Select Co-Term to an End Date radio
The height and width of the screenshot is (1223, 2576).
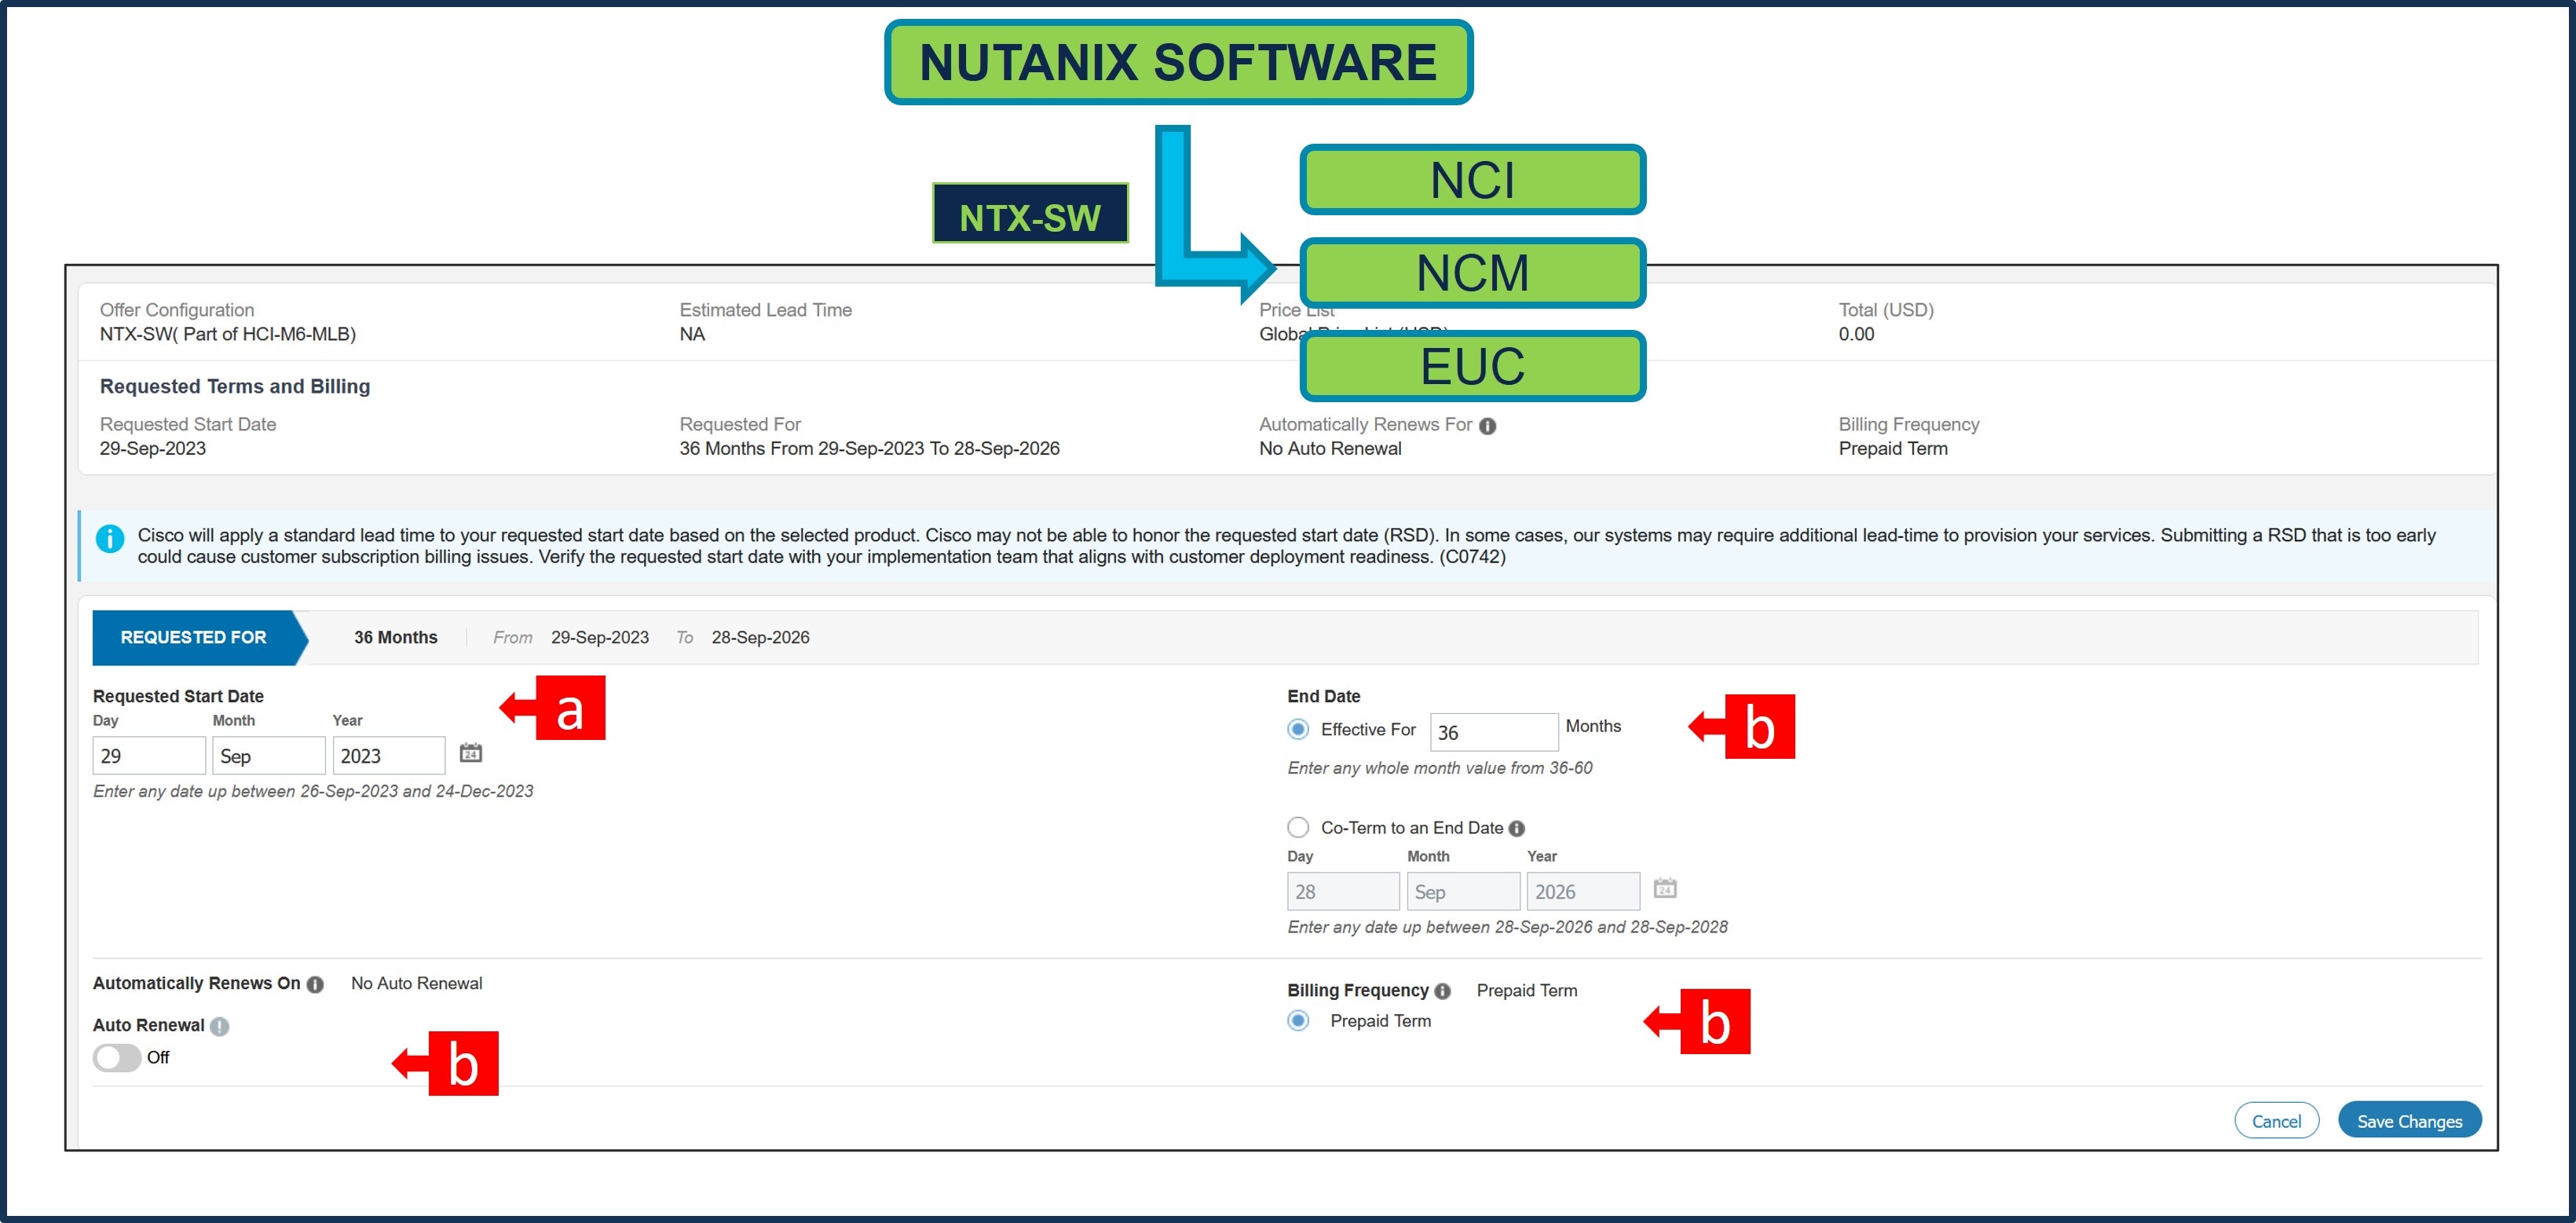(x=1298, y=827)
